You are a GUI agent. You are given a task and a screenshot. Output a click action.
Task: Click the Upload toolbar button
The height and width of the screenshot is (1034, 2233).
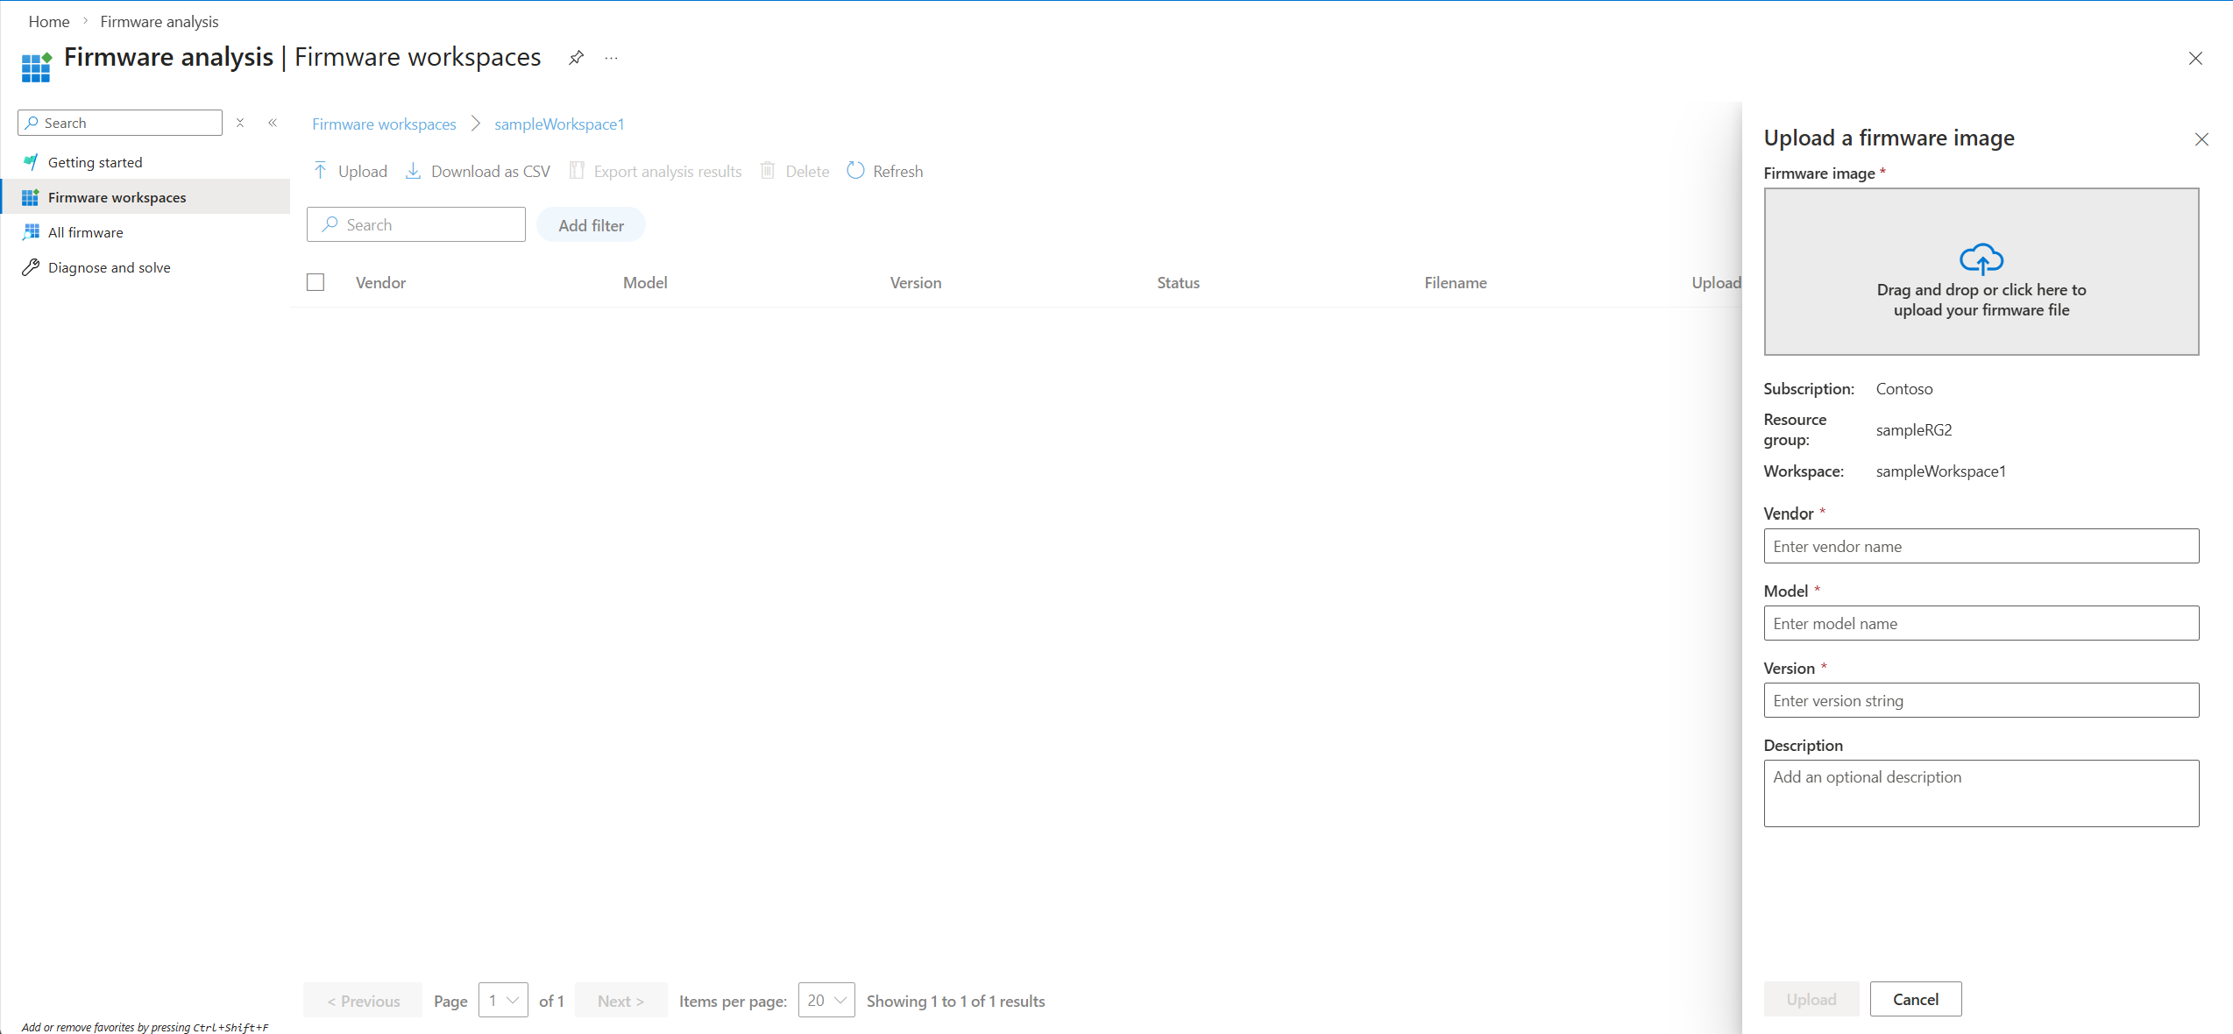point(351,171)
